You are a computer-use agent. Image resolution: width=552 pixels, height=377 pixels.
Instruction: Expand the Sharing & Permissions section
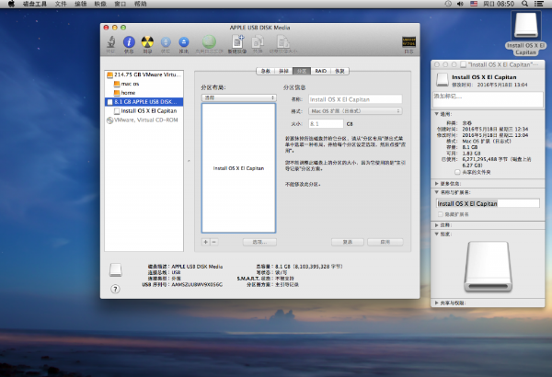(x=437, y=303)
